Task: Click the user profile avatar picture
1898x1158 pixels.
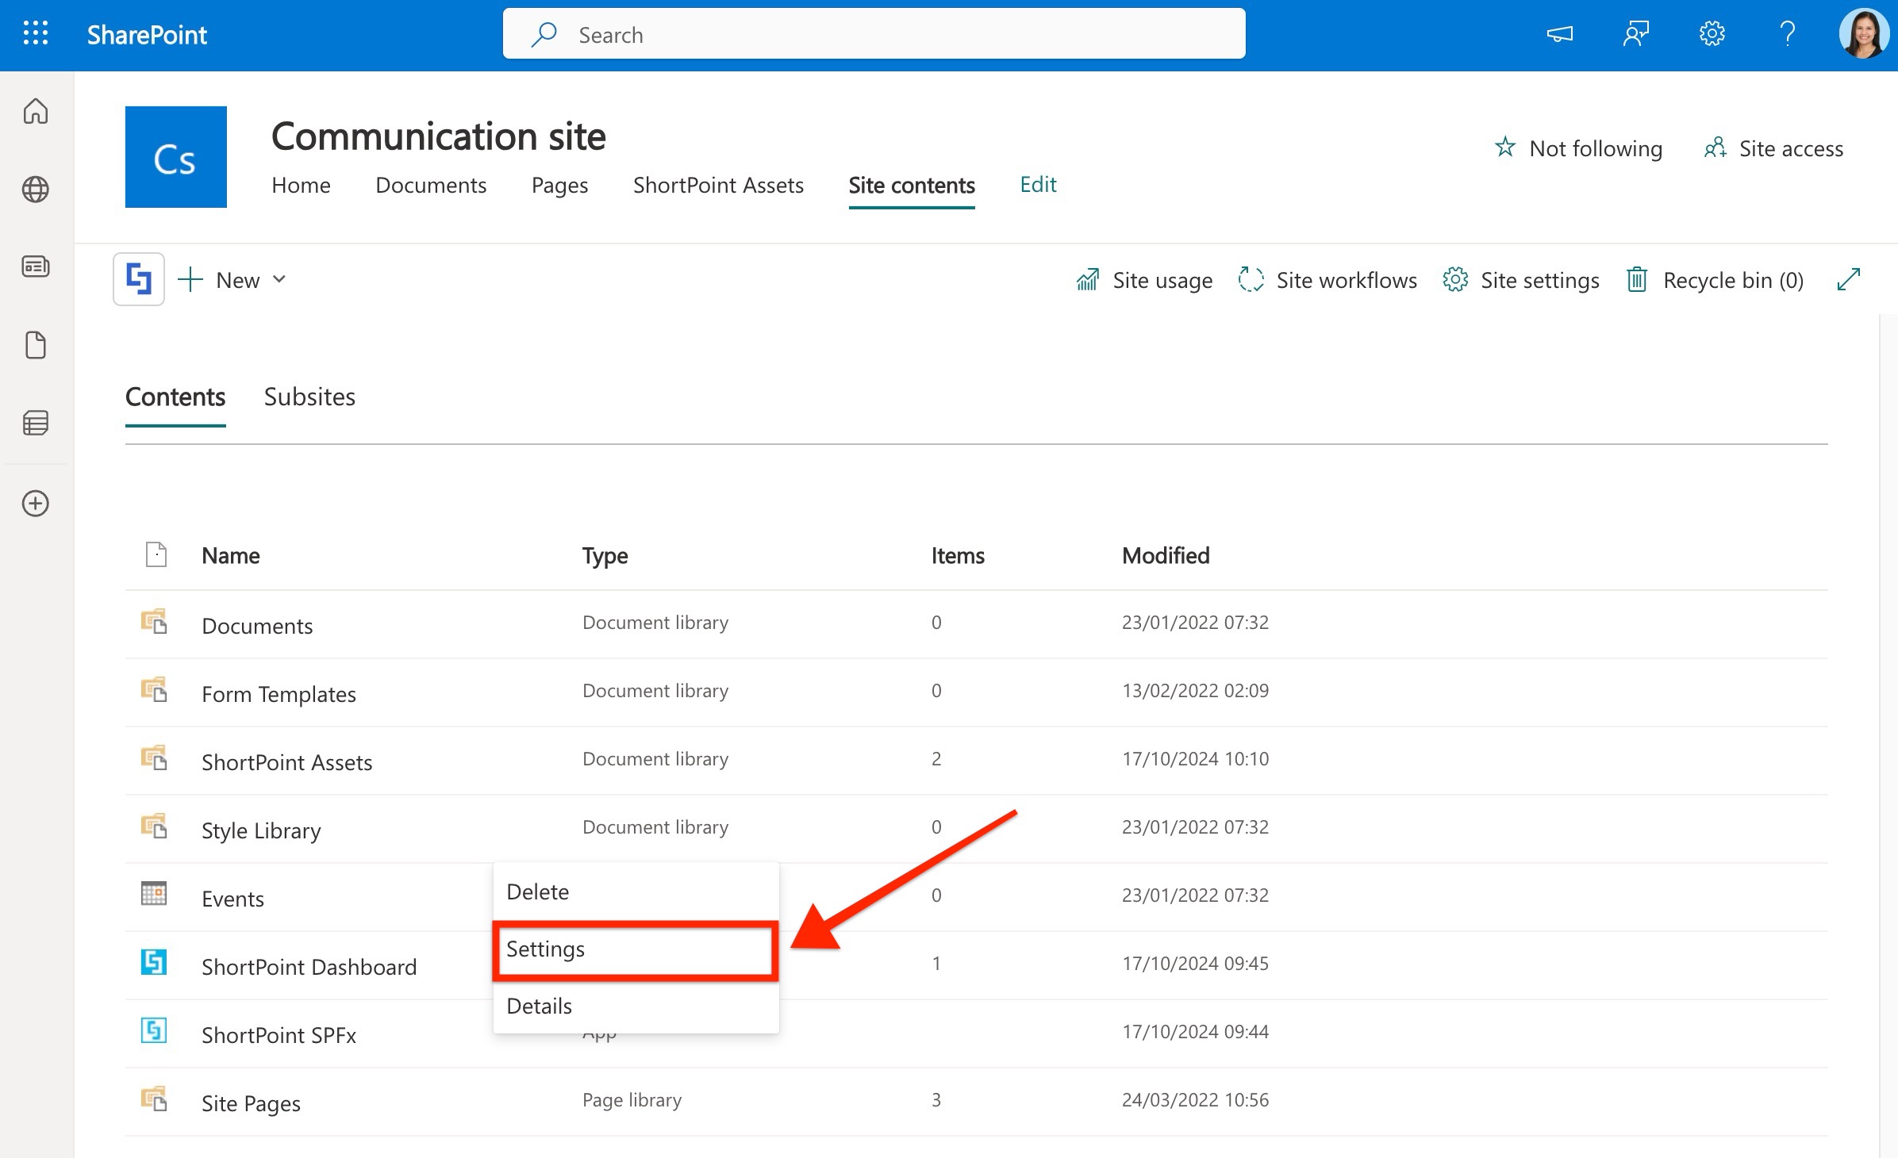Action: tap(1862, 34)
